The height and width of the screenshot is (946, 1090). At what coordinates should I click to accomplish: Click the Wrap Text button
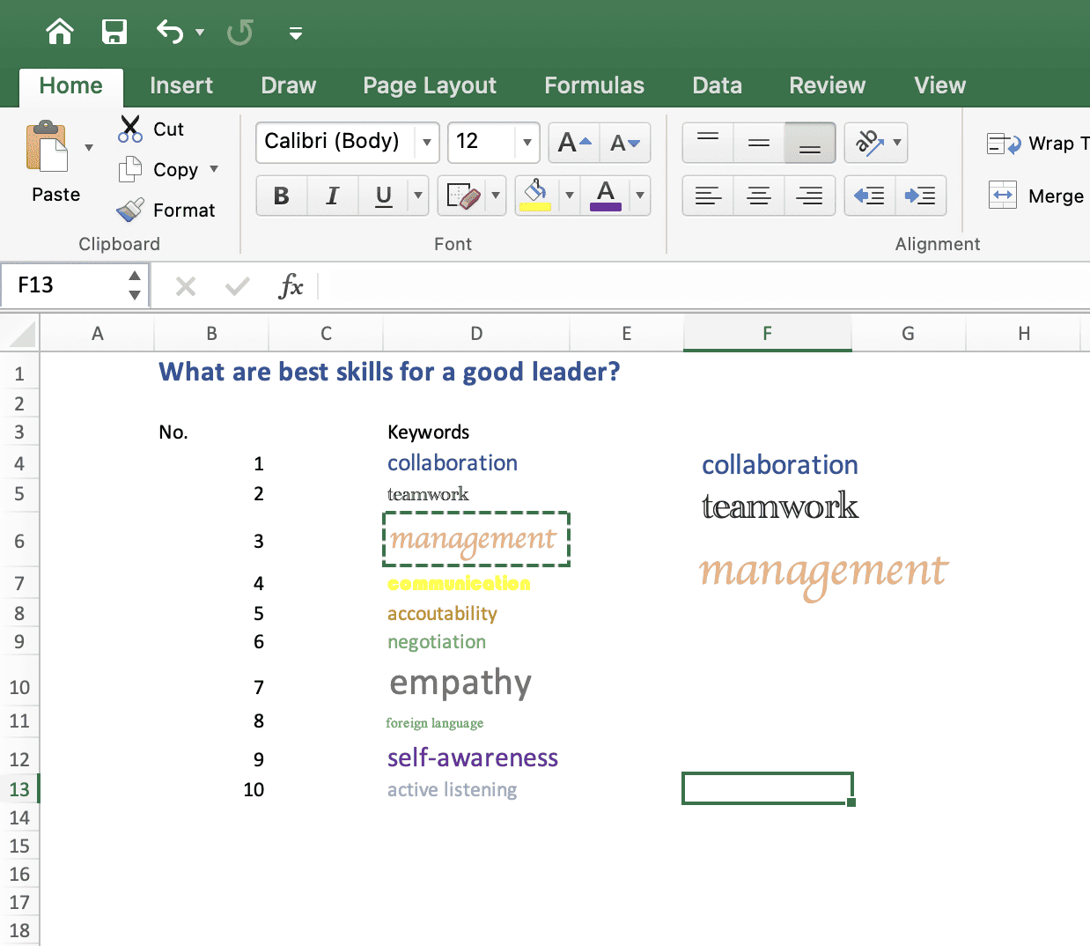point(1037,143)
